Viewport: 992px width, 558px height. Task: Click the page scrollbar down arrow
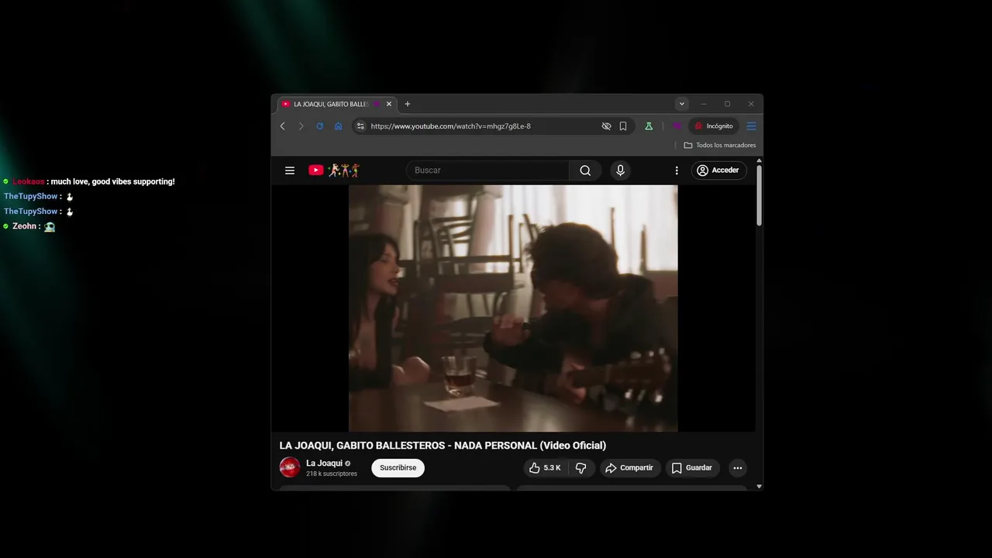coord(759,486)
